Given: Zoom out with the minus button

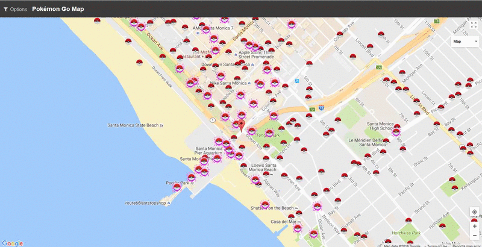Looking at the screenshot, I should pos(474,236).
